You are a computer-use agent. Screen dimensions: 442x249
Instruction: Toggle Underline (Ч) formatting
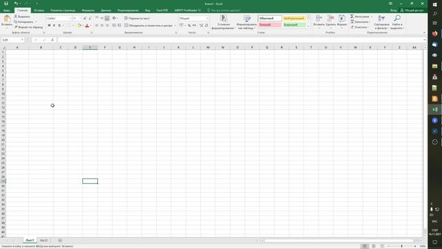[59, 26]
